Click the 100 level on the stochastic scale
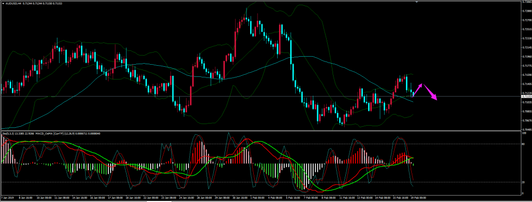532x202 pixels. click(x=524, y=133)
